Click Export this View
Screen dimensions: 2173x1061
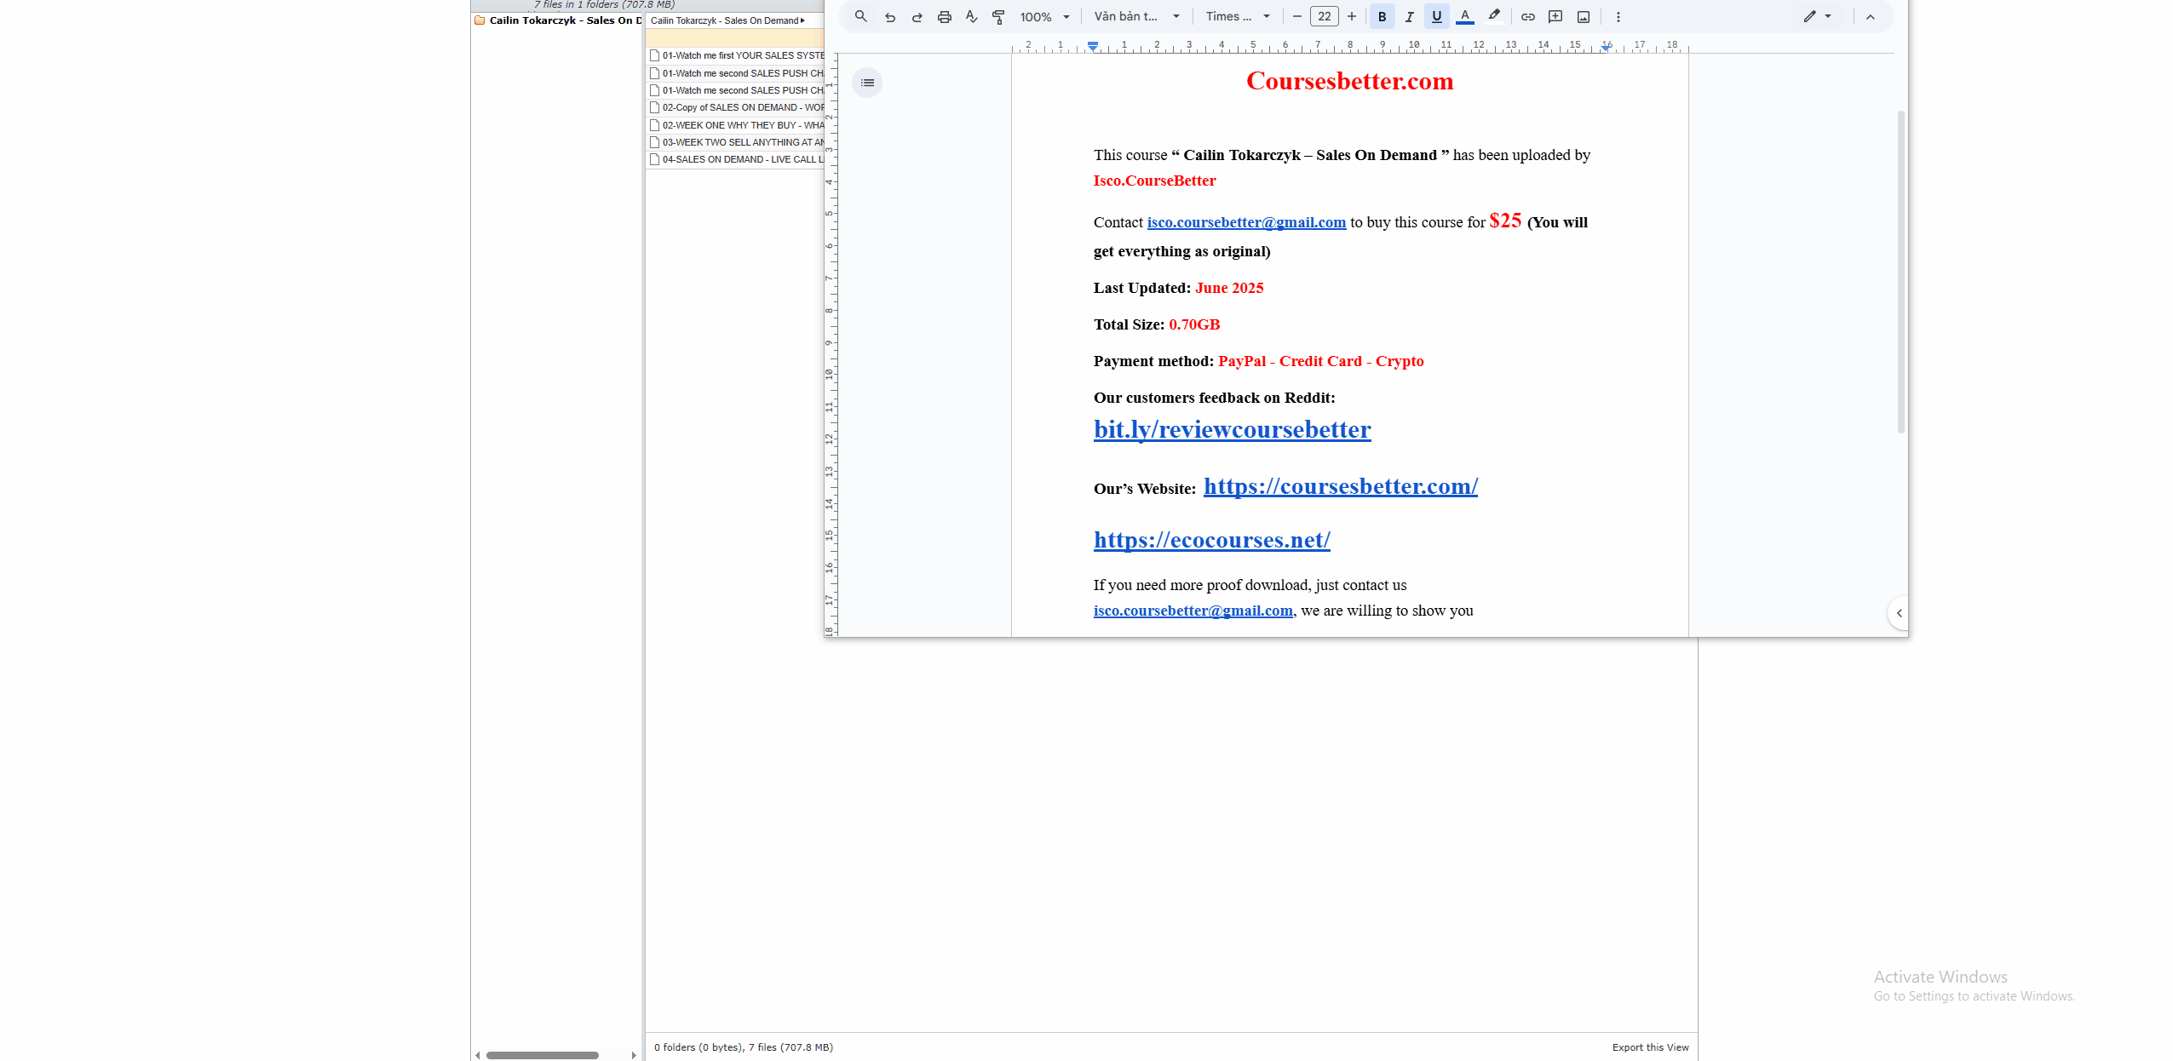1649,1047
